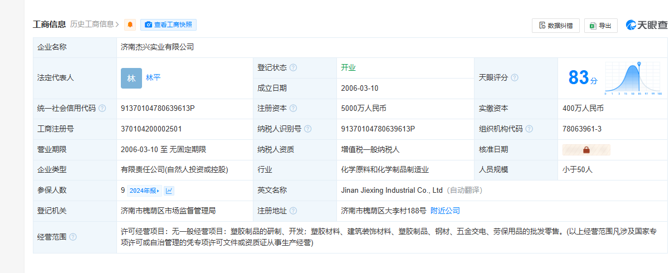Click 数据纠错 button
Viewport: 670px width, 273px height.
(556, 25)
